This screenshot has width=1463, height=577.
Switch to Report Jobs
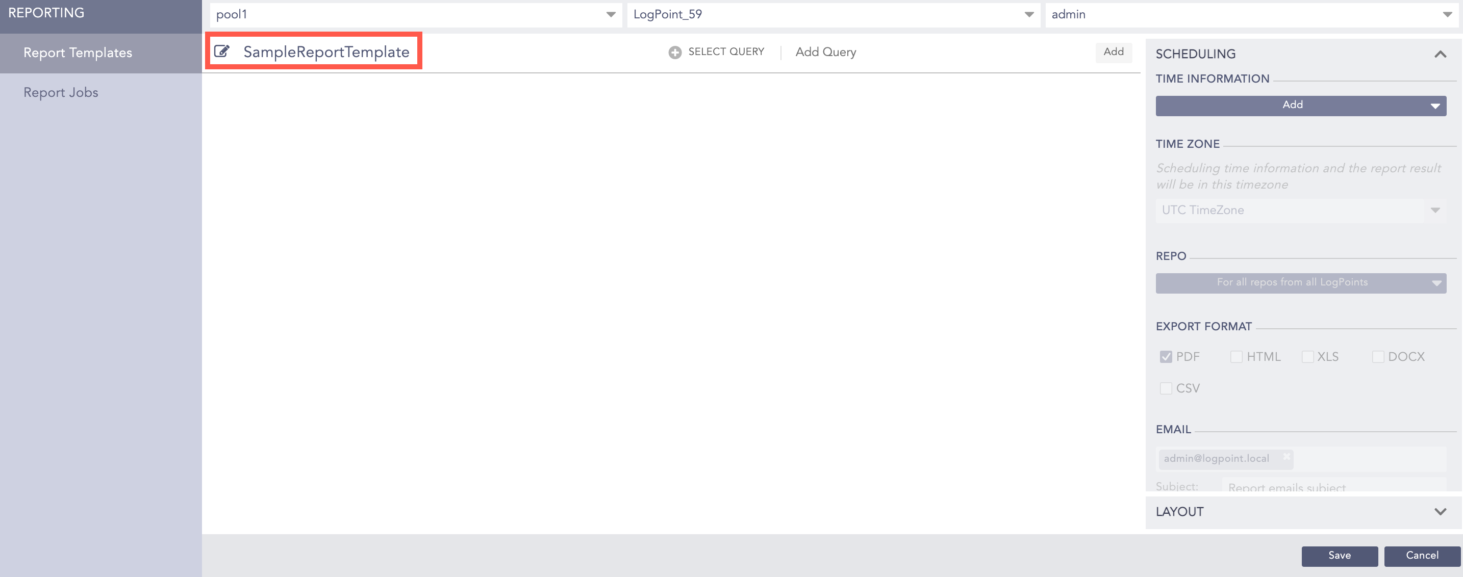point(60,92)
